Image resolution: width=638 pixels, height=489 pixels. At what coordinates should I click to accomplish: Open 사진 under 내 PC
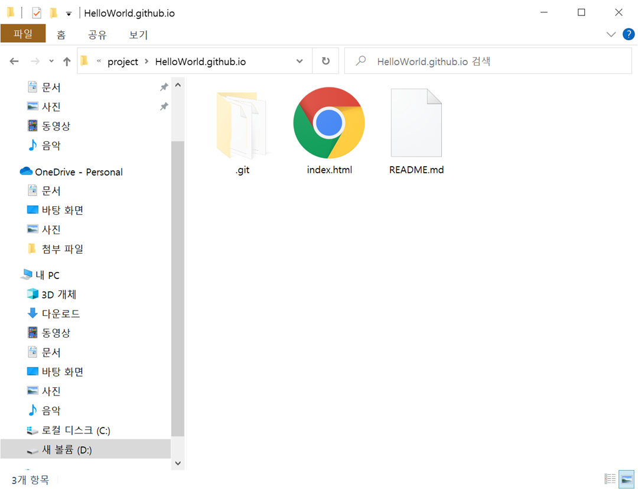pos(51,391)
